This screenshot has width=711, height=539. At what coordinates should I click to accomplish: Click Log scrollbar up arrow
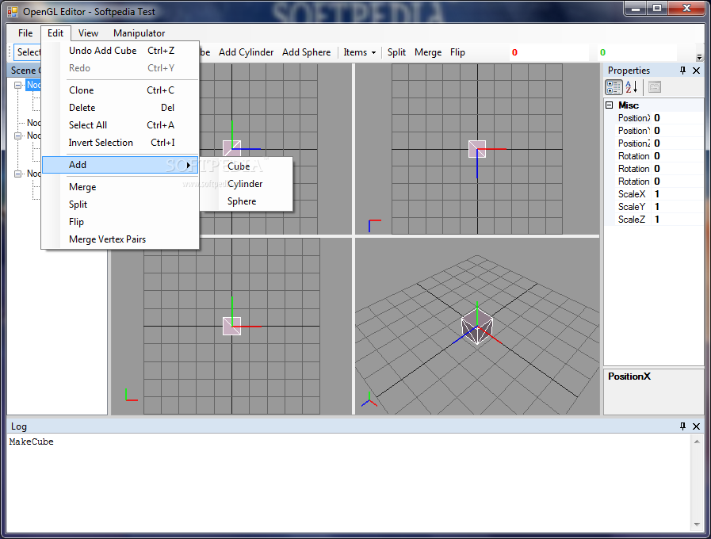click(697, 442)
